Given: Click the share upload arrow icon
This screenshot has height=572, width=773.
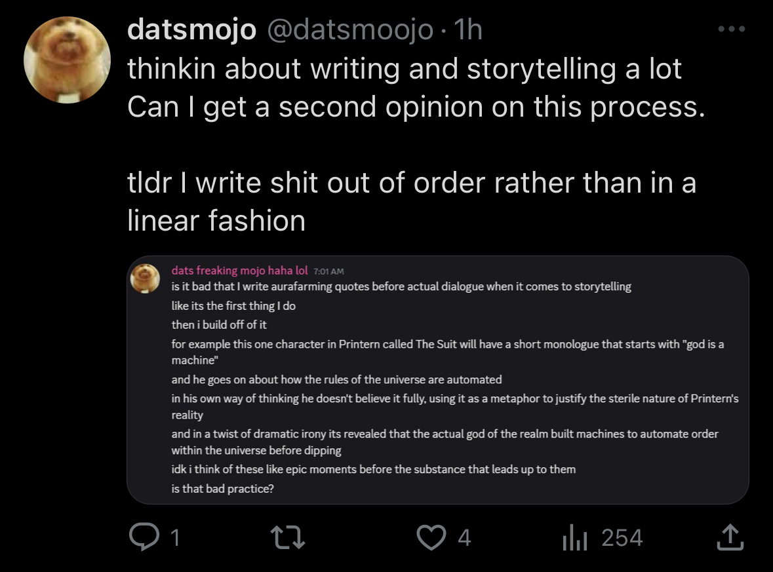Looking at the screenshot, I should pos(730,538).
